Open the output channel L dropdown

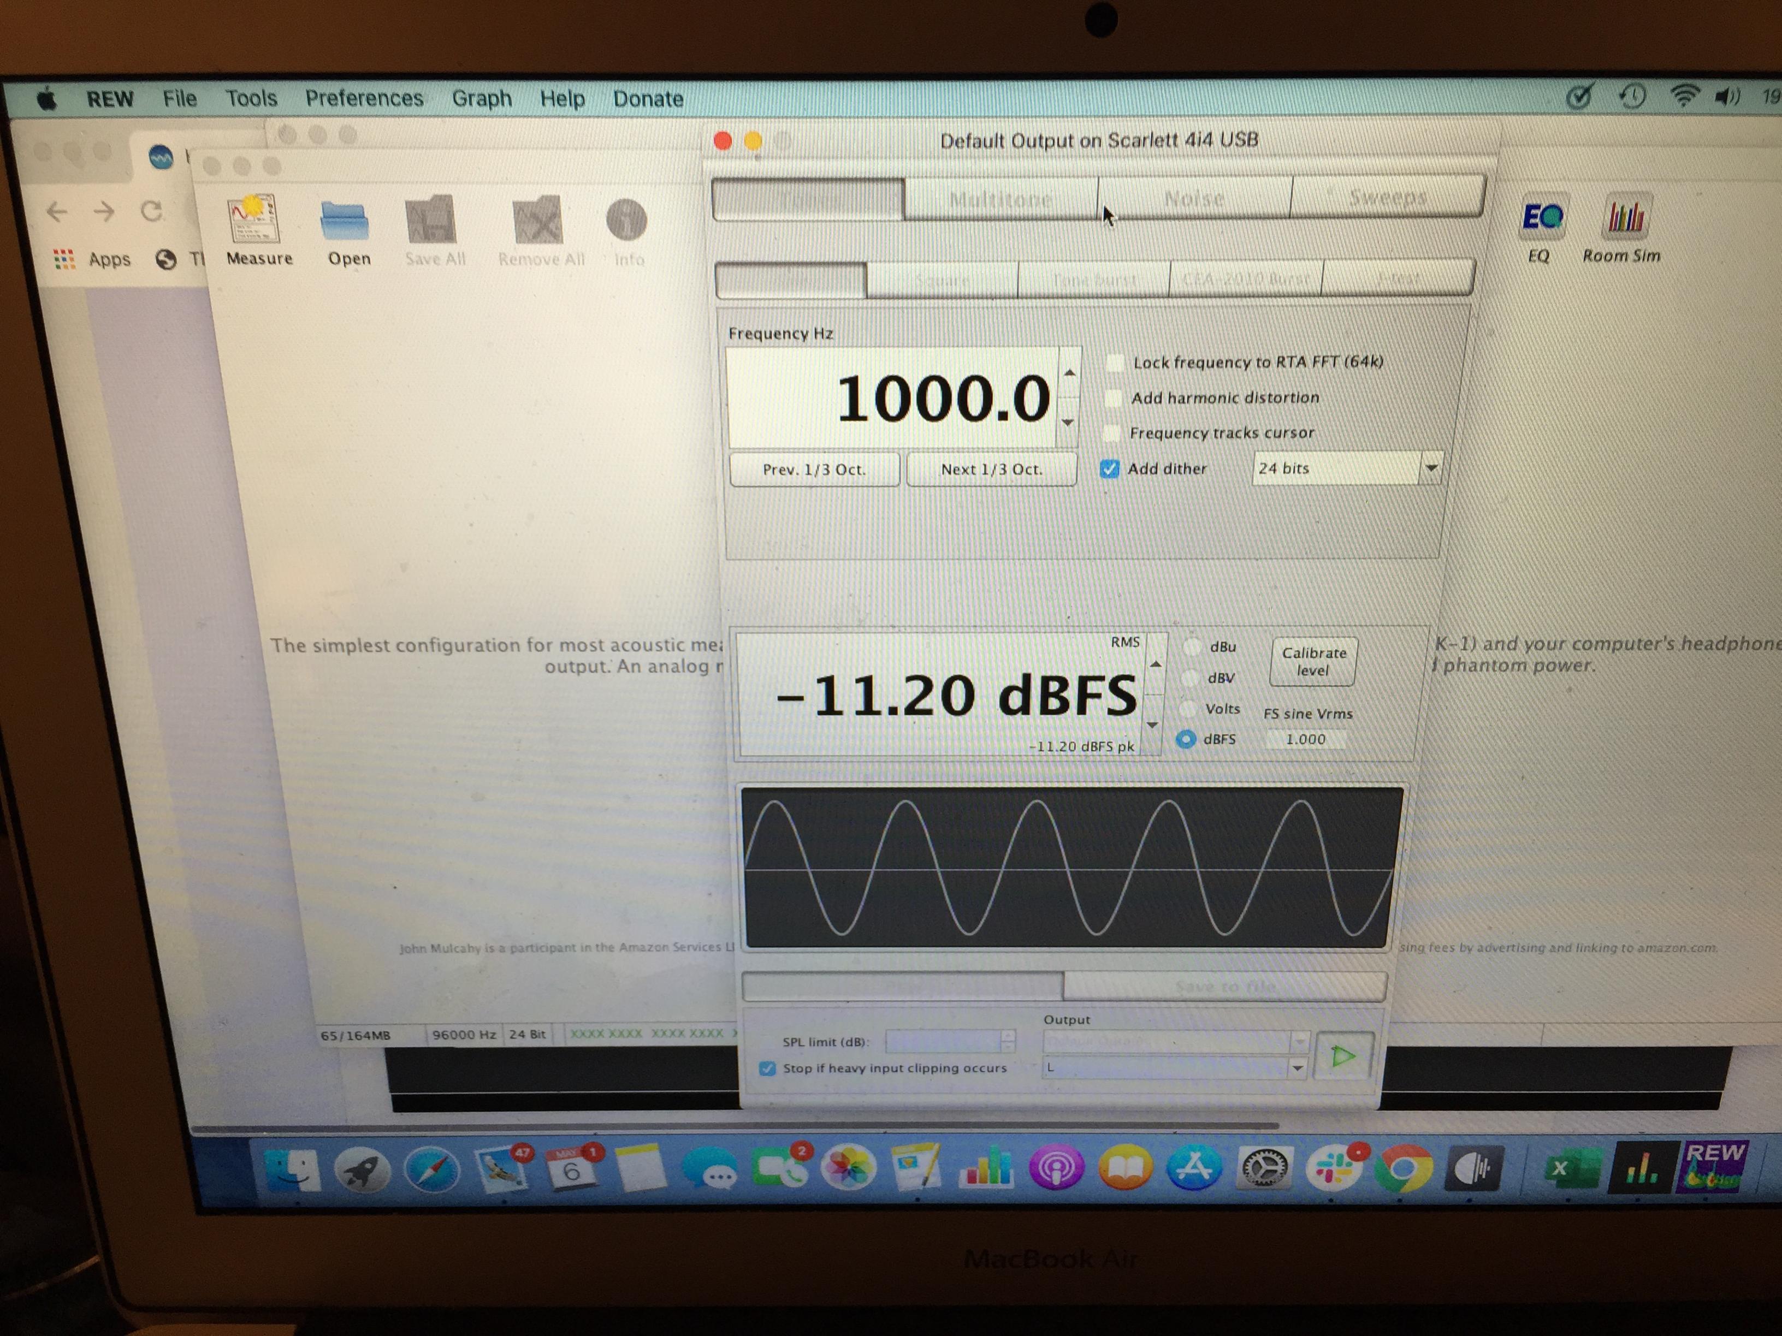(1175, 1068)
